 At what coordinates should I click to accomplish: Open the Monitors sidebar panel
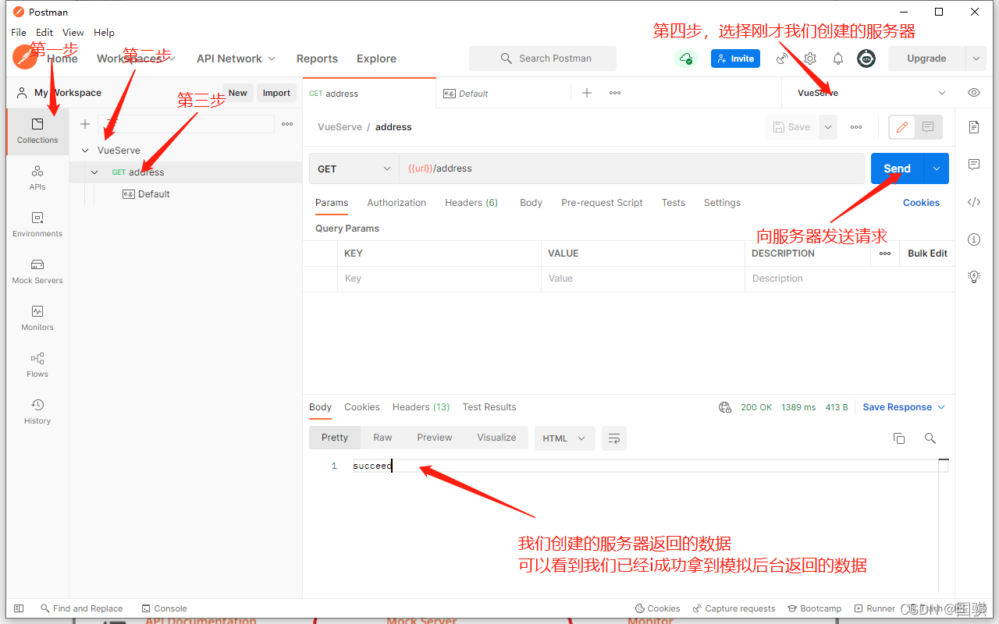[x=37, y=318]
